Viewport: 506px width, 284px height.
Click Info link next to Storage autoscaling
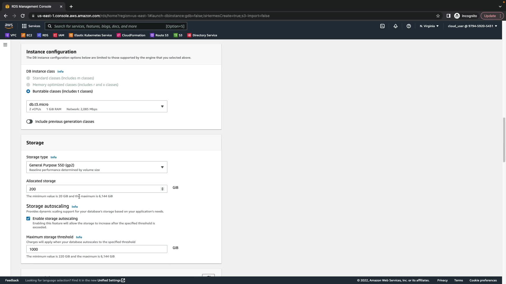pos(75,207)
